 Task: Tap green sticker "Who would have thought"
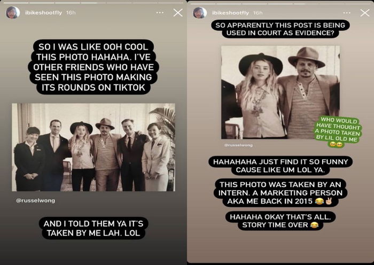pos(338,131)
